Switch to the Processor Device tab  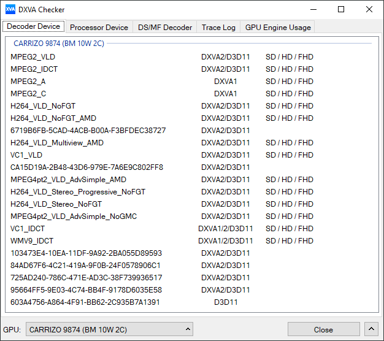[99, 27]
